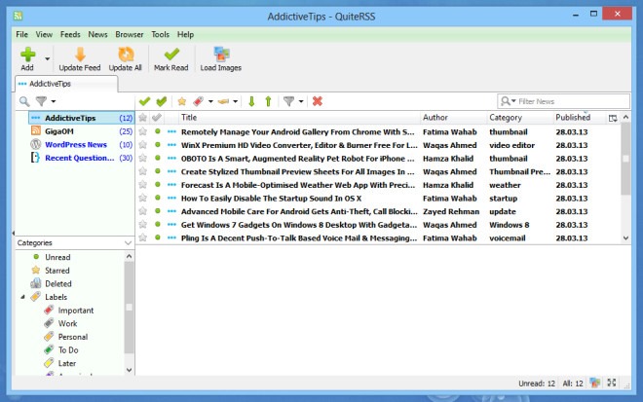The image size is (643, 402).
Task: Select the Starred category
Action: pyautogui.click(x=57, y=271)
